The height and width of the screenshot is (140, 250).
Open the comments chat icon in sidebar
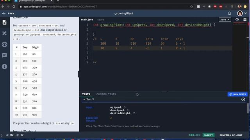pyautogui.click(x=4, y=55)
